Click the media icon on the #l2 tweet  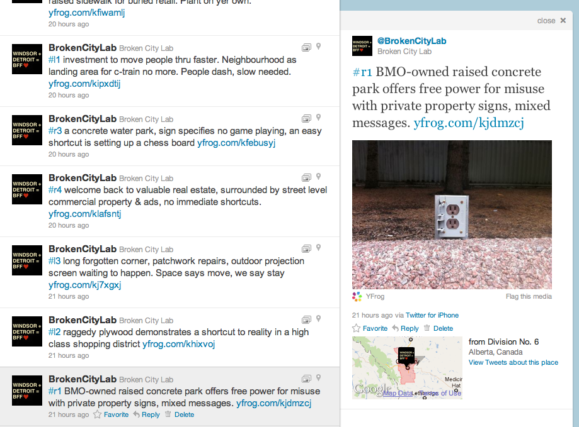pos(306,320)
